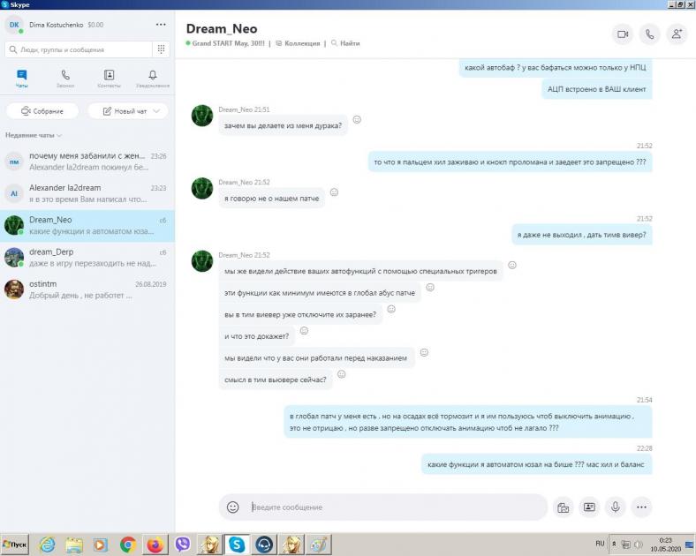Click the add people to conversation icon
Viewport: 696px width, 556px height.
click(x=677, y=34)
